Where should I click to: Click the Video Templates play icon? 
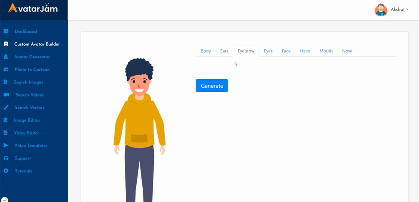[6, 146]
